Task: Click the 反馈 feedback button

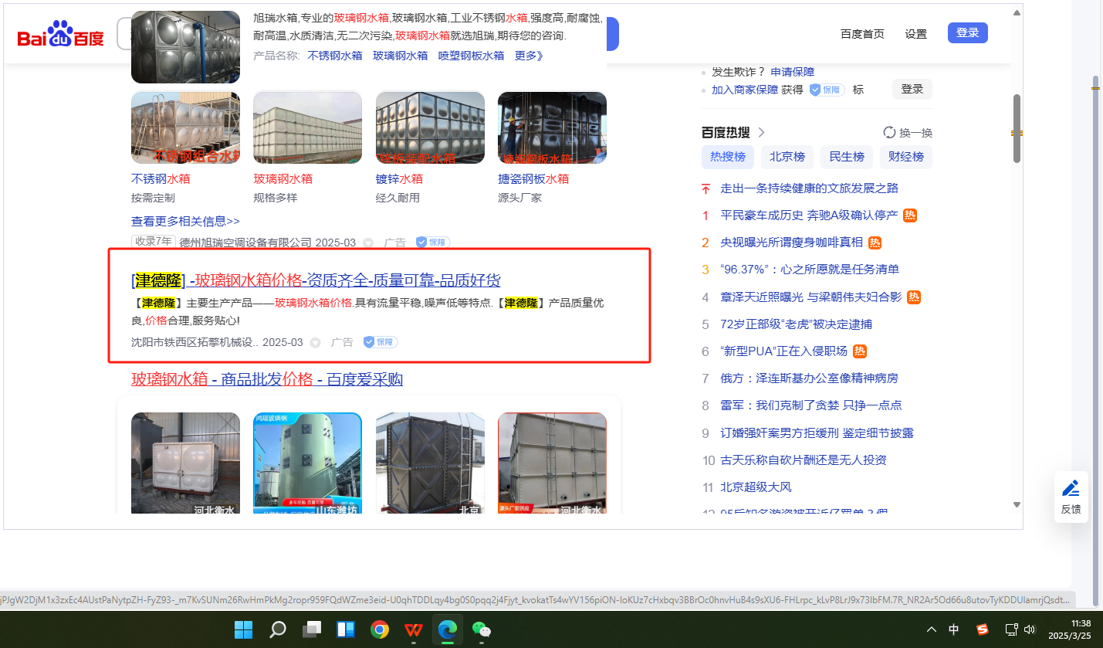Action: [x=1071, y=497]
